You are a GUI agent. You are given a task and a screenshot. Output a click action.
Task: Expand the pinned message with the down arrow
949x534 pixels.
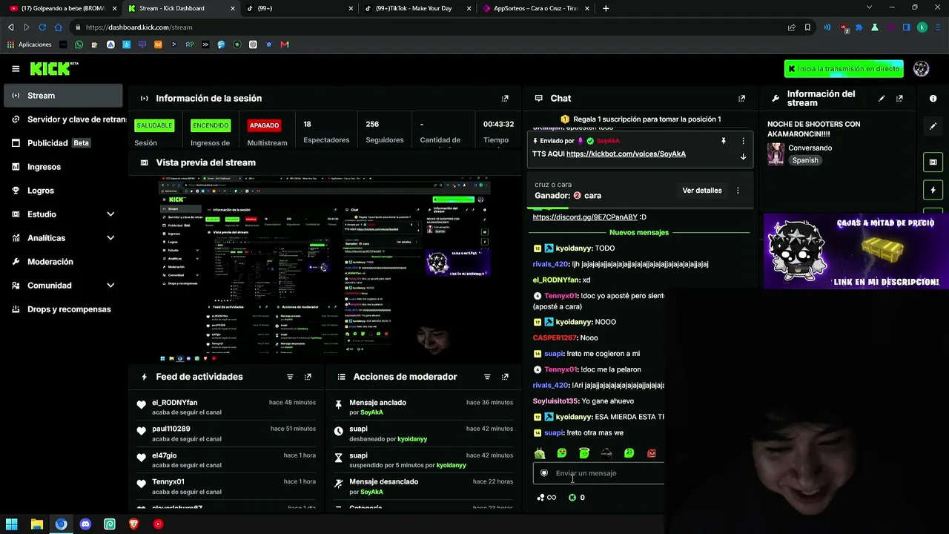tap(743, 156)
